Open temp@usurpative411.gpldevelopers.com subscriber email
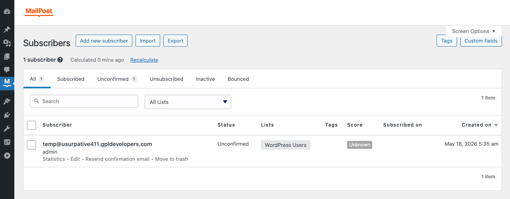Viewport: 510px width, 199px height. tap(97, 144)
